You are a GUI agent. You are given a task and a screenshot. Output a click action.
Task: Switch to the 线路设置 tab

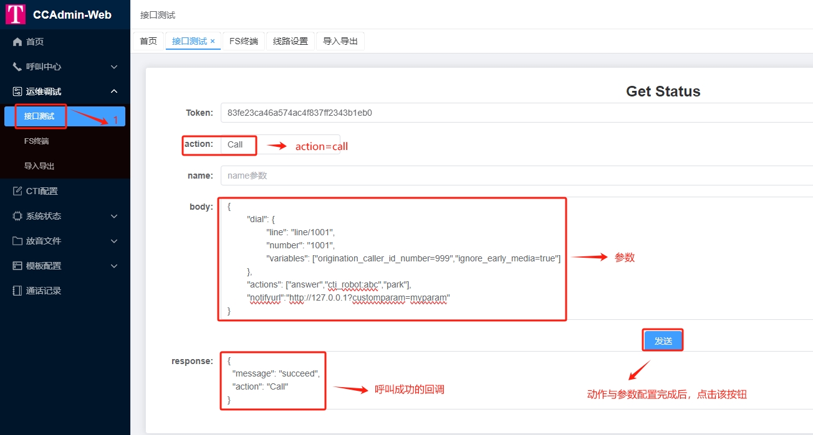pyautogui.click(x=291, y=41)
